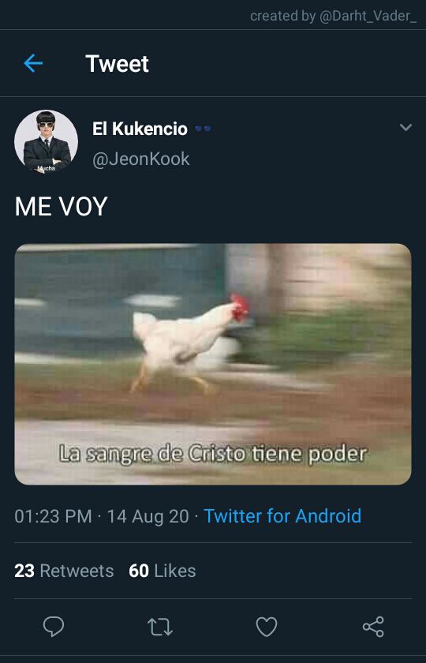Click the 14 Aug 20 date

pos(148,516)
